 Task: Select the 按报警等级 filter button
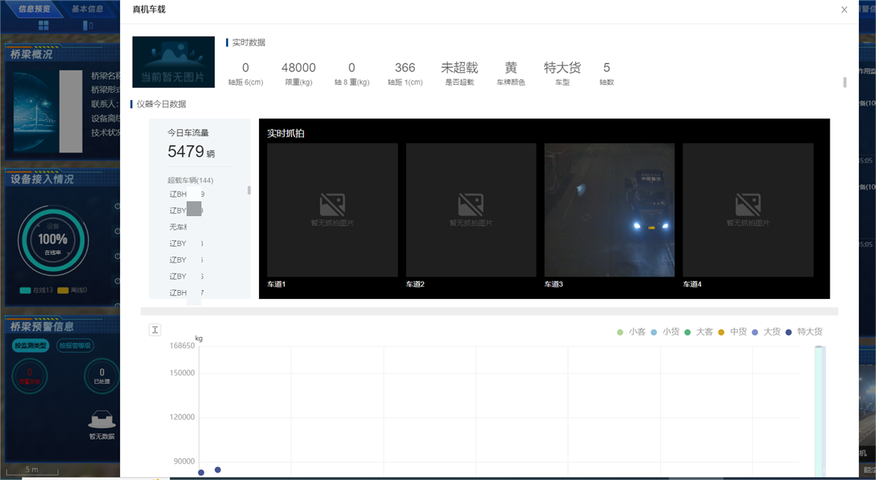click(75, 346)
